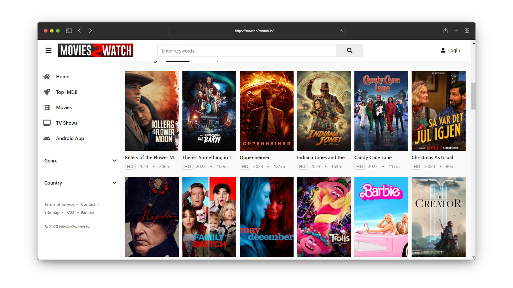Click the "© 2020 Movies2watch.tv" copyright text

coord(67,227)
